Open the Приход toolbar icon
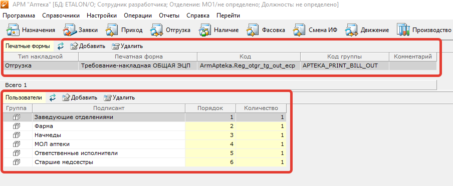This screenshot has height=186, width=453. click(x=112, y=30)
